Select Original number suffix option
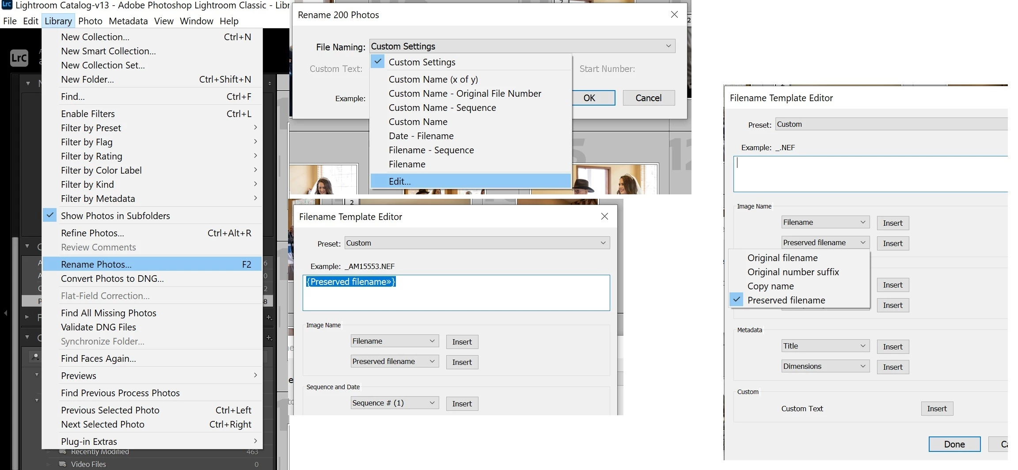Viewport: 1018px width, 470px height. pos(799,272)
